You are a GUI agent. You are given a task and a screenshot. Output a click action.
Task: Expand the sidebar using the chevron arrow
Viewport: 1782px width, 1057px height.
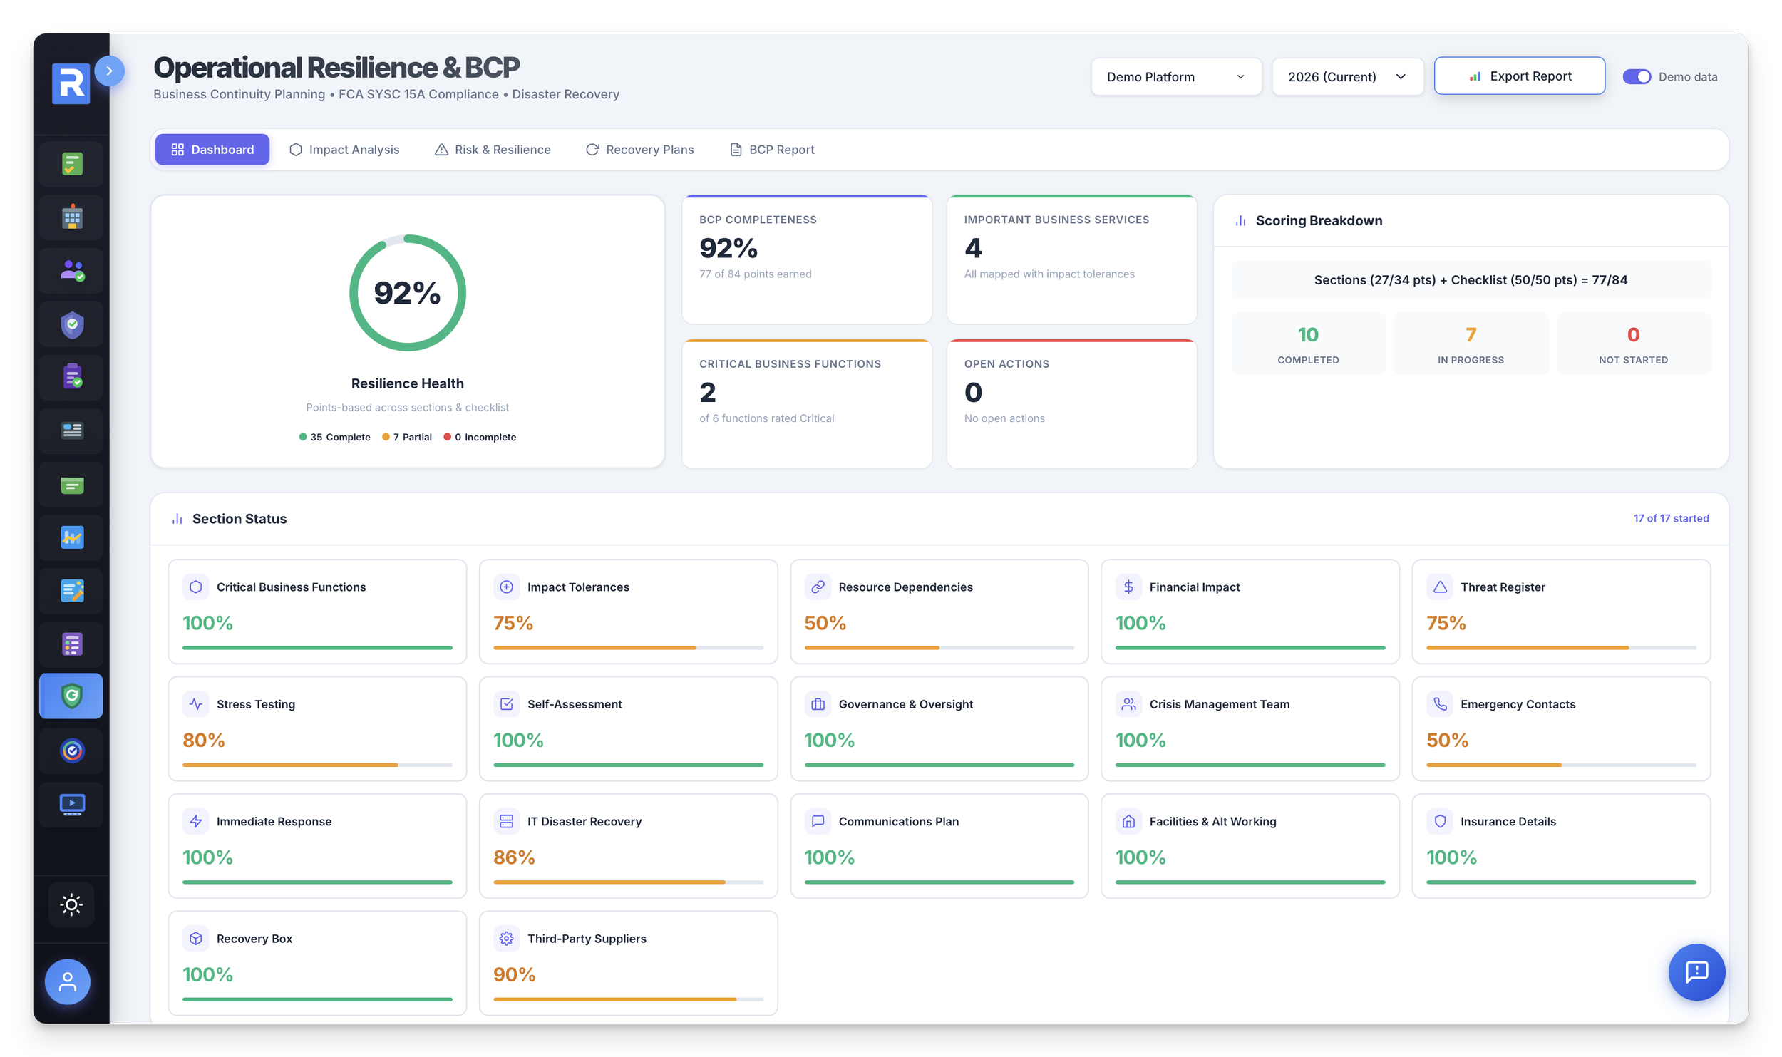point(110,71)
